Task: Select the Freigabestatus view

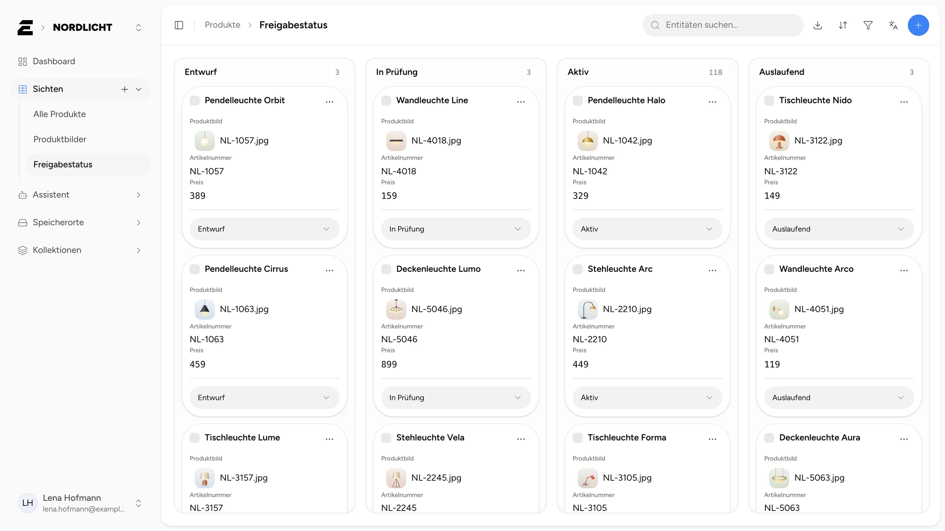Action: (88, 164)
